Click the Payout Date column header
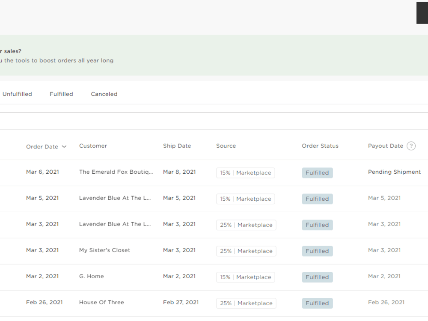428x321 pixels. pos(386,146)
